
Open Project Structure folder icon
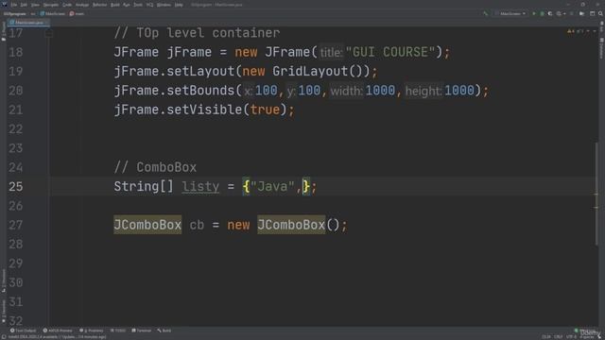pyautogui.click(x=582, y=13)
